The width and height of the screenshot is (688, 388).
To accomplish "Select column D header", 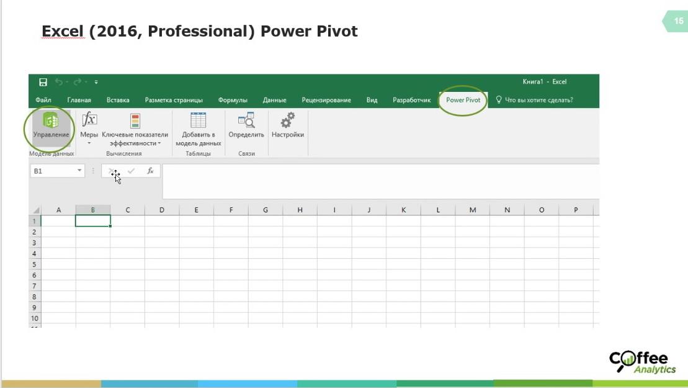I will tap(162, 210).
